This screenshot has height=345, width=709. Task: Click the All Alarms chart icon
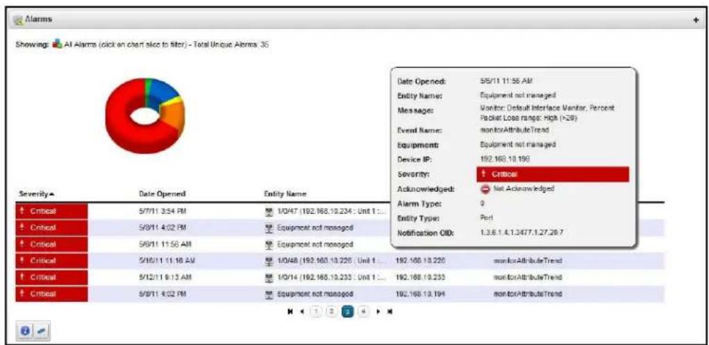(57, 44)
